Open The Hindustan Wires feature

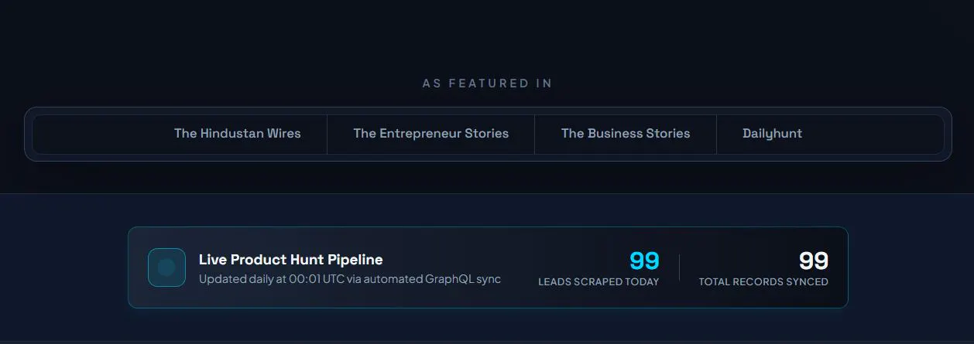tap(237, 133)
